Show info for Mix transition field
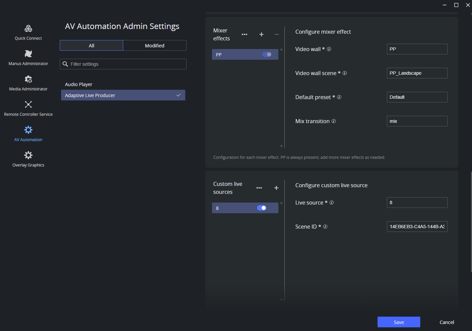 (x=333, y=121)
